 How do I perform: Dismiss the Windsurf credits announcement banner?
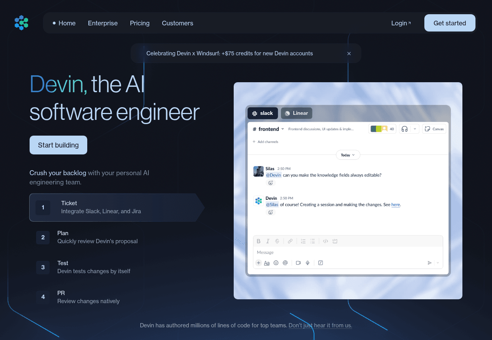coord(349,54)
